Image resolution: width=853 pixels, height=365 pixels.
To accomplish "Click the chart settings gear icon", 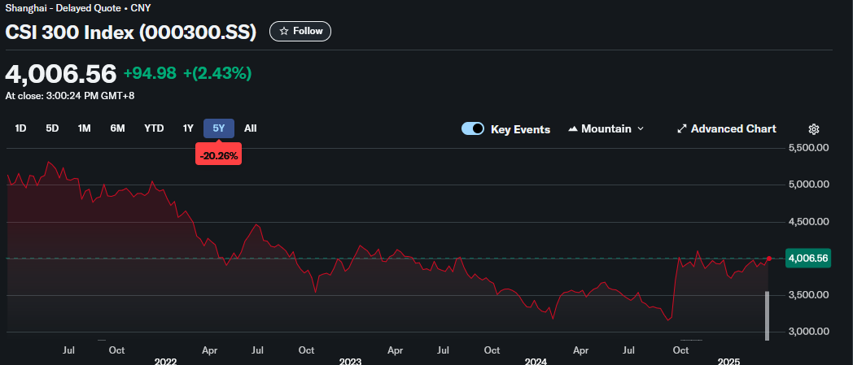I will (x=814, y=128).
